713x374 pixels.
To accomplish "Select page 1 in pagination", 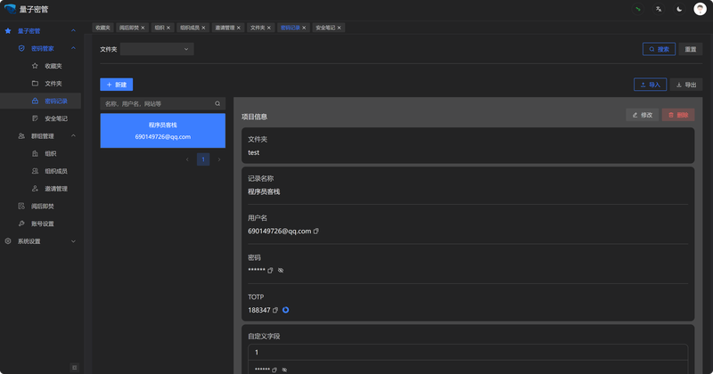I will click(x=203, y=159).
